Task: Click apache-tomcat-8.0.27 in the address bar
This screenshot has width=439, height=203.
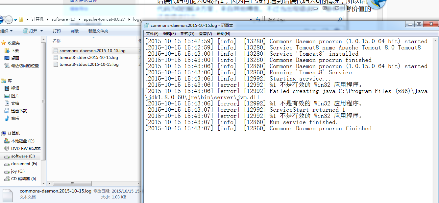Action: pos(104,19)
